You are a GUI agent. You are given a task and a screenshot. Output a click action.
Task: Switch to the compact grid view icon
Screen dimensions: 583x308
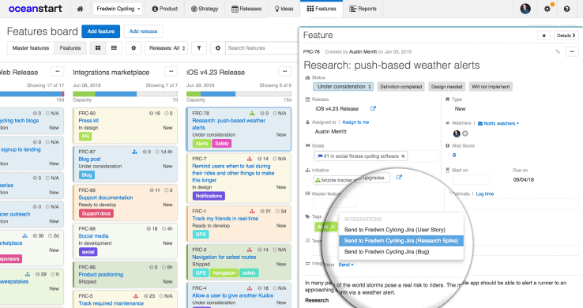point(114,48)
